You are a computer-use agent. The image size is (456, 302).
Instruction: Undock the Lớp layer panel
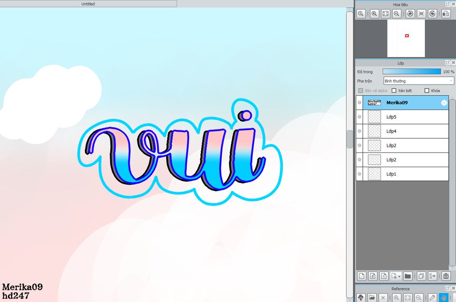click(448, 62)
